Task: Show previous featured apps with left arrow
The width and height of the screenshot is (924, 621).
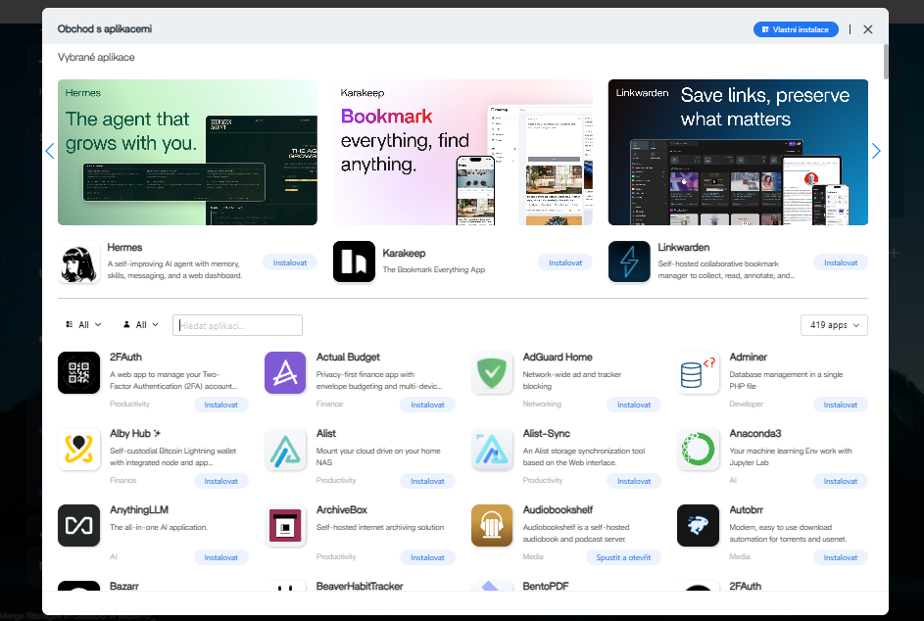Action: pyautogui.click(x=50, y=152)
